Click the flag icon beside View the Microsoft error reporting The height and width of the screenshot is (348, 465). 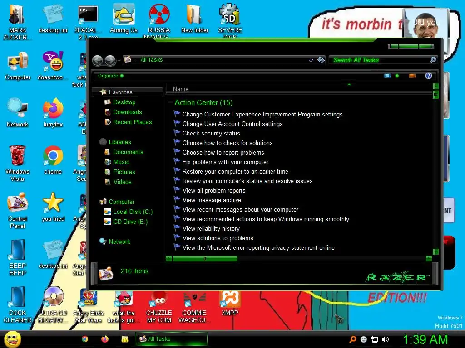pyautogui.click(x=177, y=246)
